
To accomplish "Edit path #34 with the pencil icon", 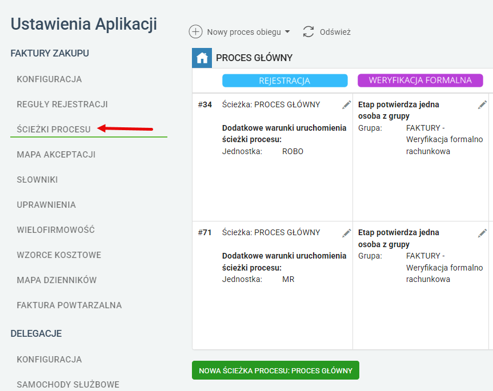I will pos(347,105).
